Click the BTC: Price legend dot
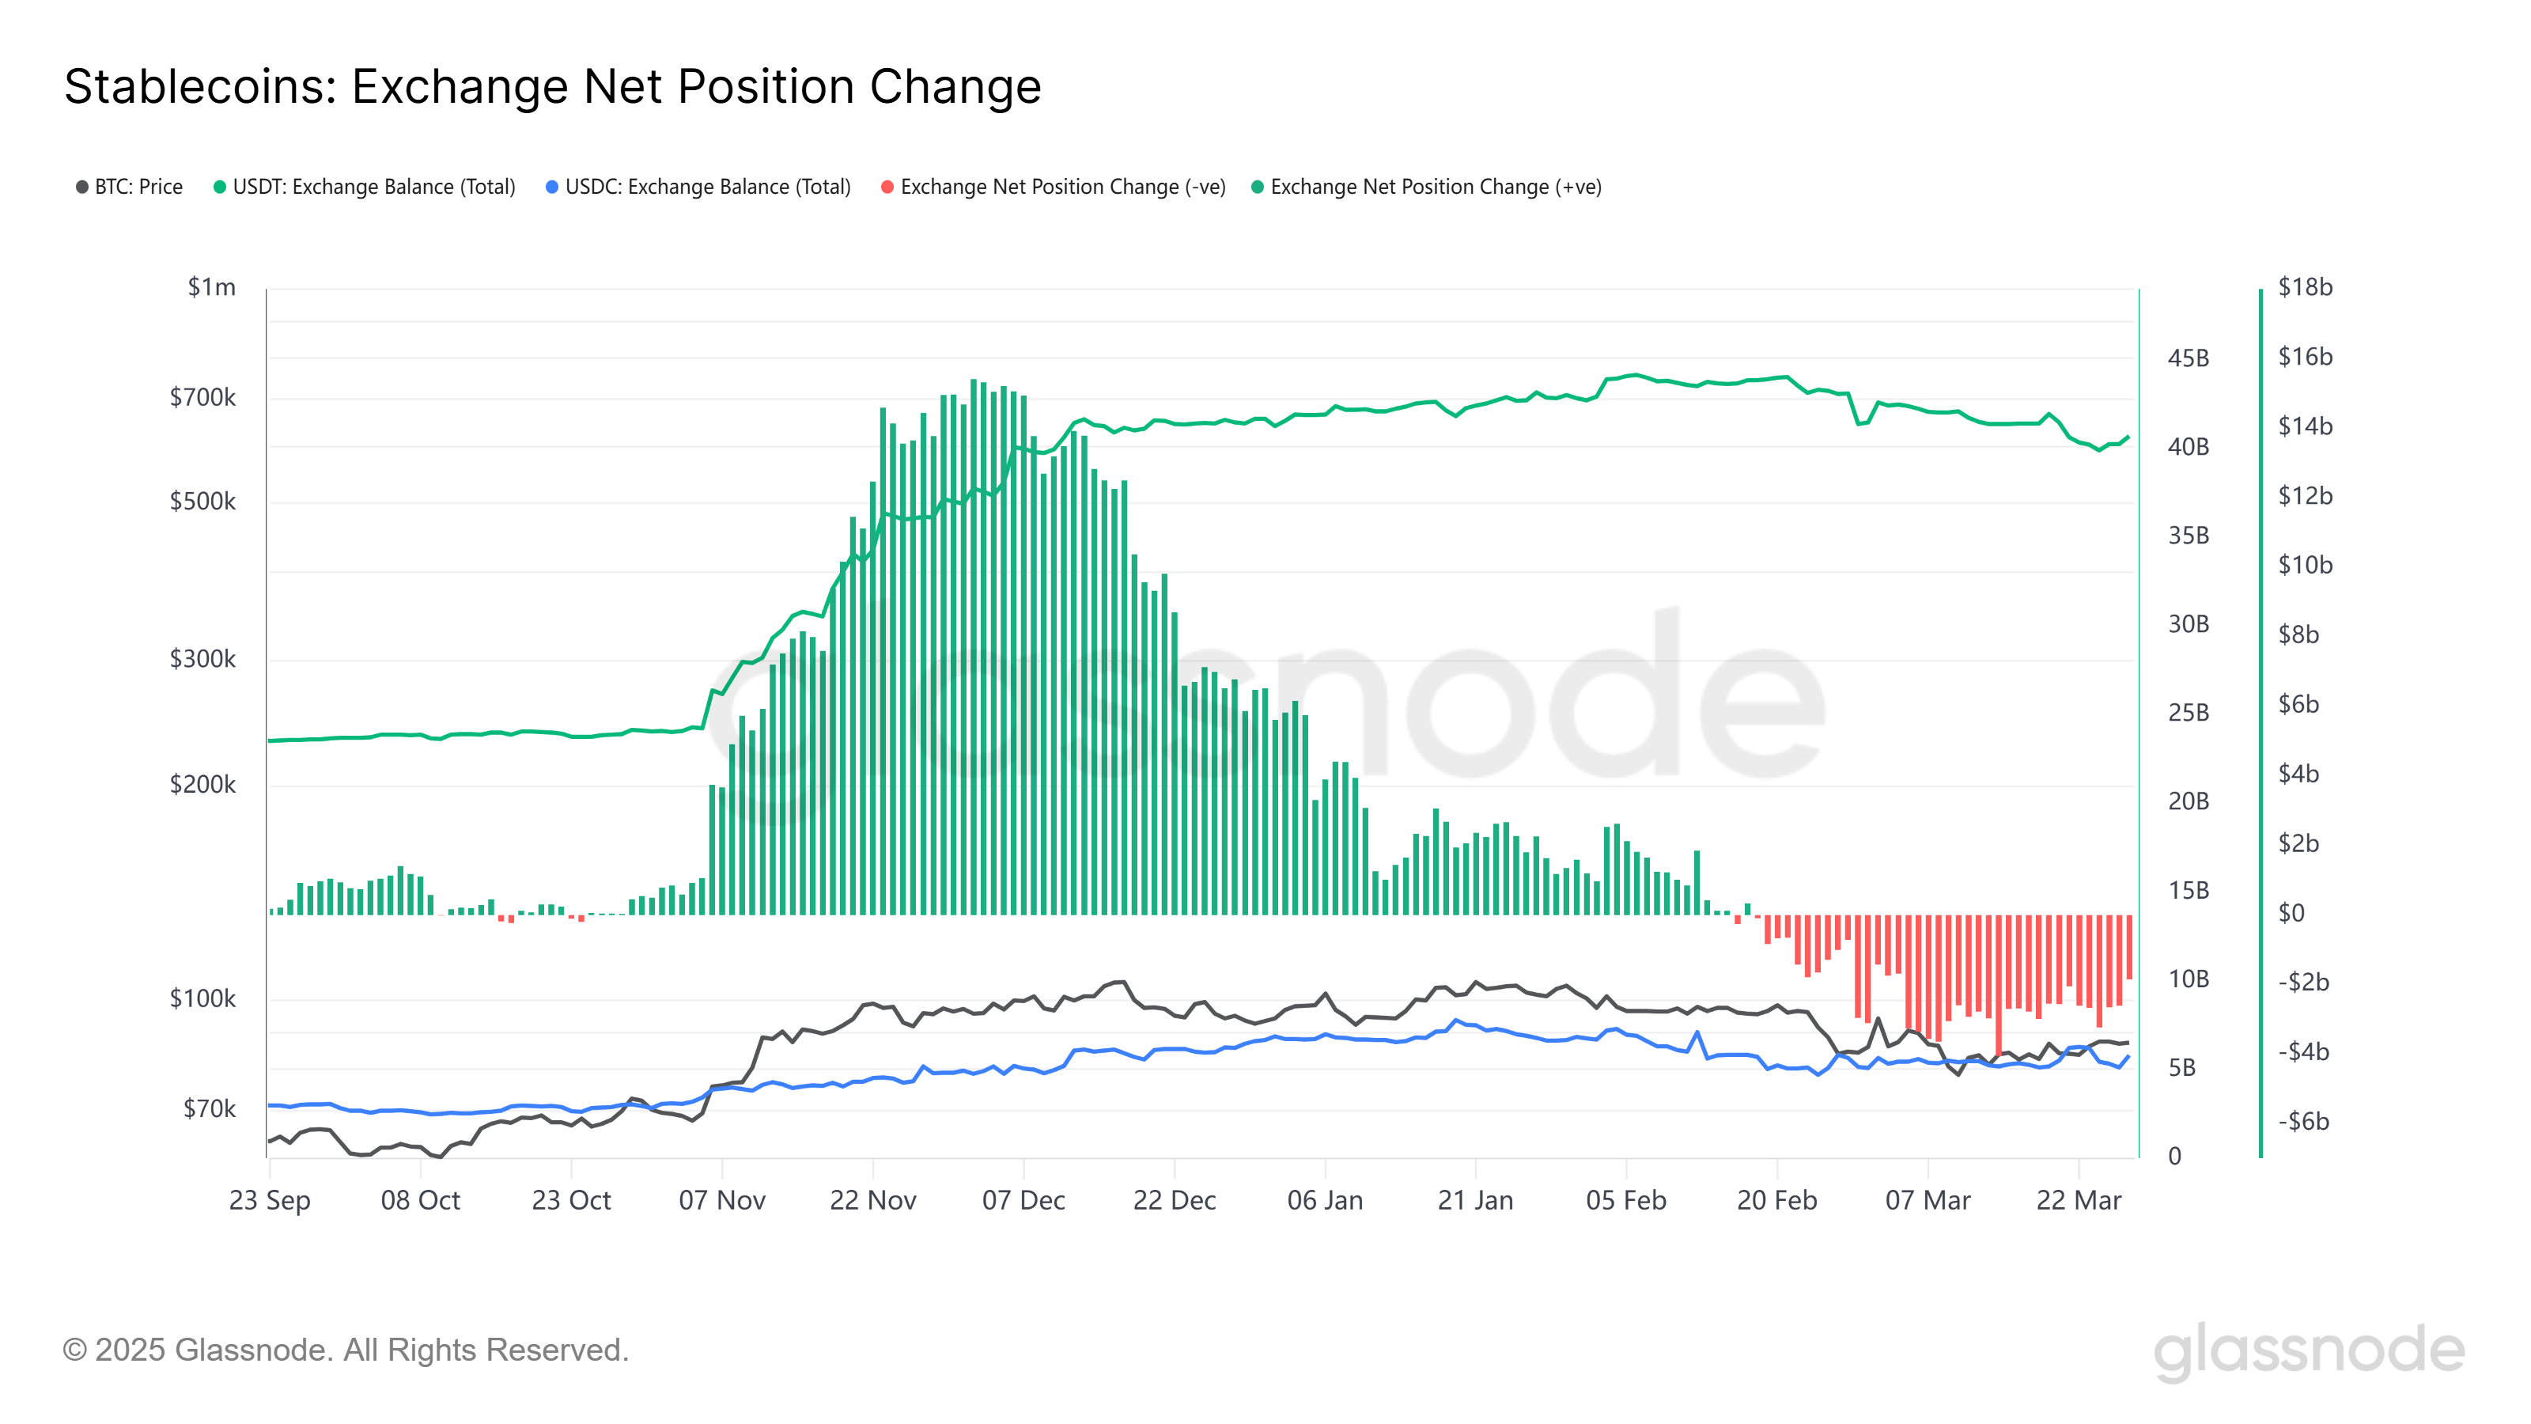Image resolution: width=2531 pixels, height=1424 pixels. point(82,187)
